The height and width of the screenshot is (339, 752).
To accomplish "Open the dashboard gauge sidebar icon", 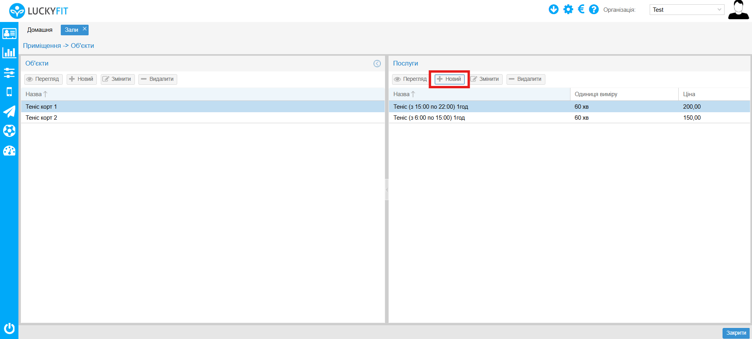I will pos(9,151).
